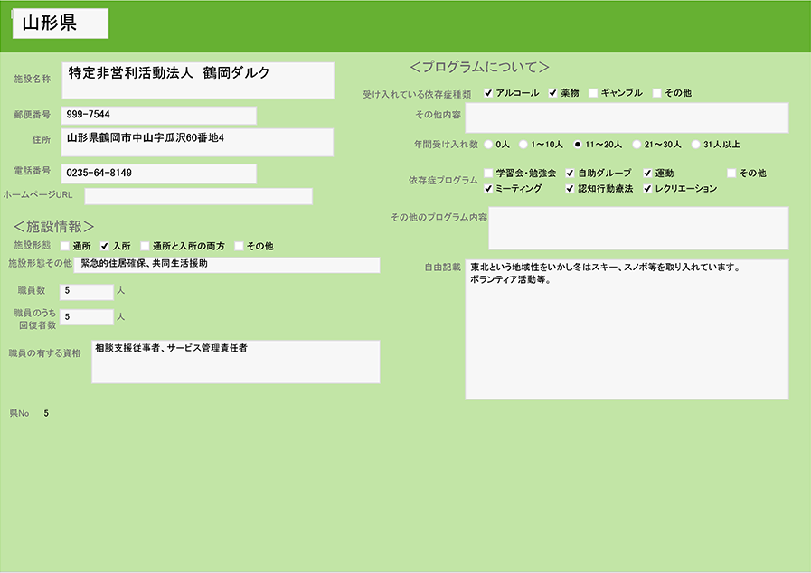Click the 自由記載 free text area
Image resolution: width=811 pixels, height=573 pixels.
[x=627, y=330]
